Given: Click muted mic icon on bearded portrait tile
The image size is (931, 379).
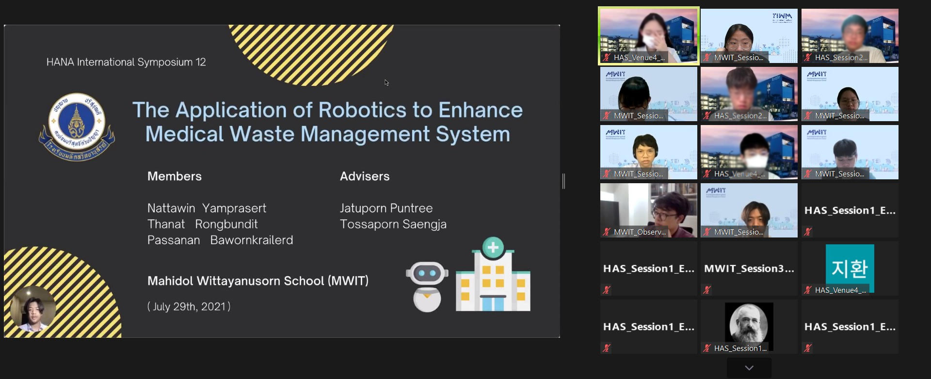Looking at the screenshot, I should tap(707, 348).
